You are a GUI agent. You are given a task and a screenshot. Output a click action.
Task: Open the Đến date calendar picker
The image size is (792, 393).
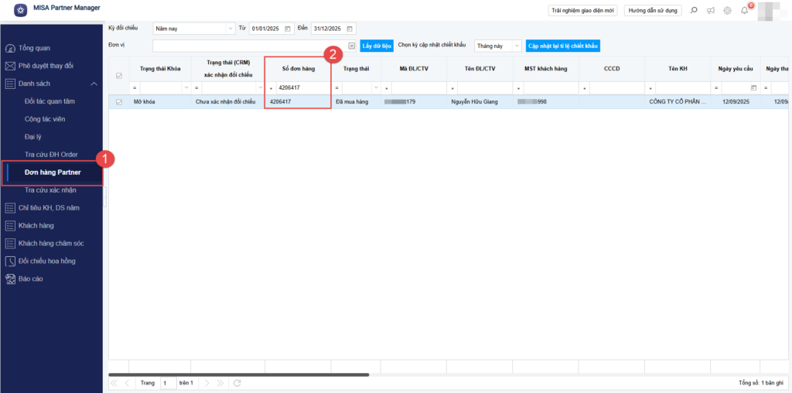pyautogui.click(x=349, y=29)
